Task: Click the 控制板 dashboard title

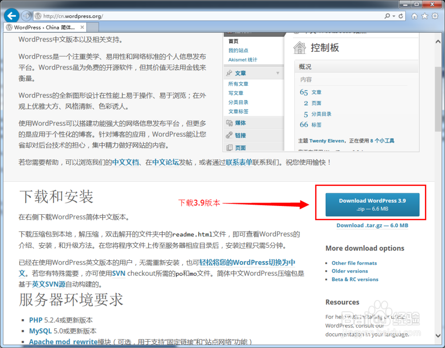Action: pyautogui.click(x=325, y=47)
